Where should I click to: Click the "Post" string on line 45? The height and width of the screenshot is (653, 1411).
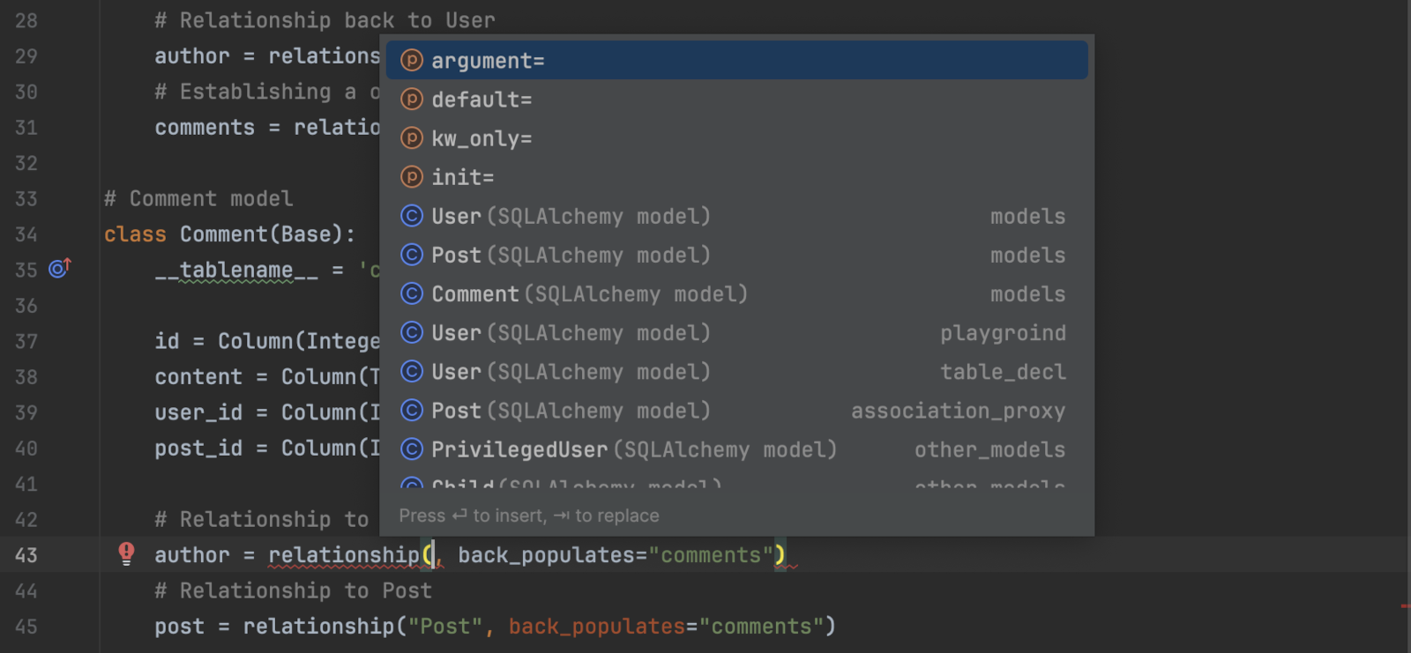(444, 627)
